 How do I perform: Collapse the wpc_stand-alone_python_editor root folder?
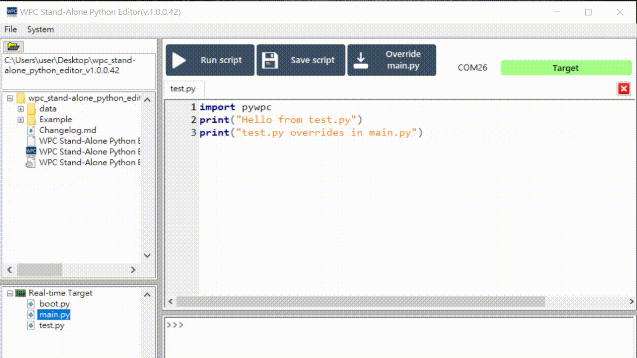coord(10,98)
